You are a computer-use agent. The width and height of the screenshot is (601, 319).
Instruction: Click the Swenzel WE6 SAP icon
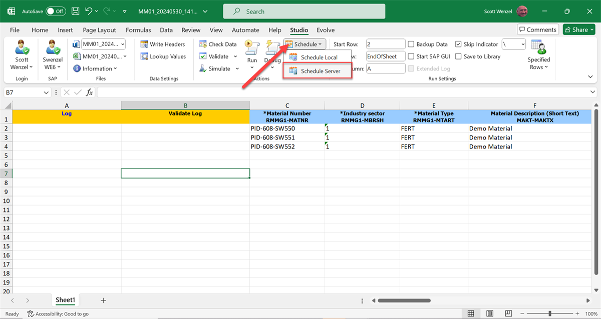(53, 48)
